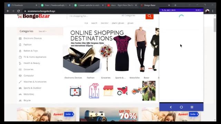Open the Babies & Toys category link
This screenshot has height=124, width=221.
tap(31, 51)
